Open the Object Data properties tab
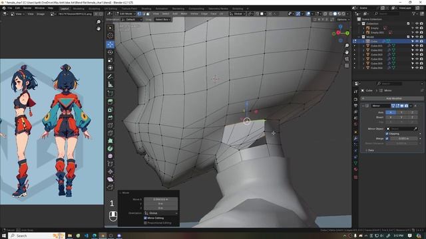Viewport: 426px width, 239px height. tap(355, 163)
